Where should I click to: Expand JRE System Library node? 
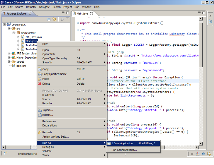[x=9, y=53]
